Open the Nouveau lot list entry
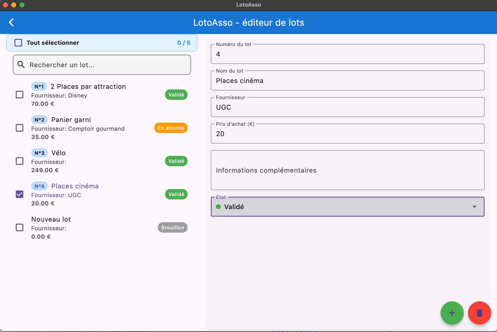This screenshot has width=497, height=332. [51, 219]
